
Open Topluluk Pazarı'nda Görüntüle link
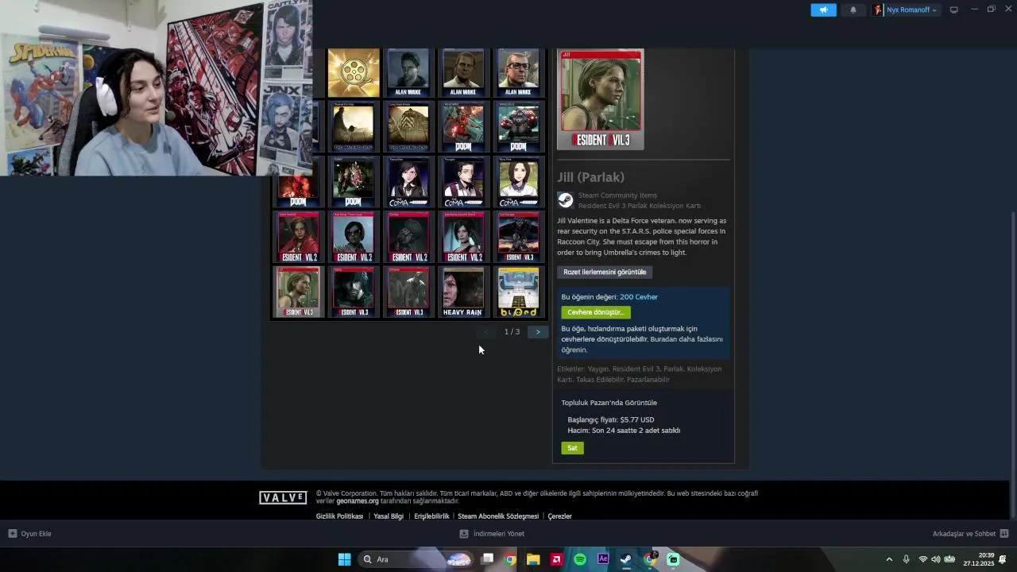click(x=609, y=403)
